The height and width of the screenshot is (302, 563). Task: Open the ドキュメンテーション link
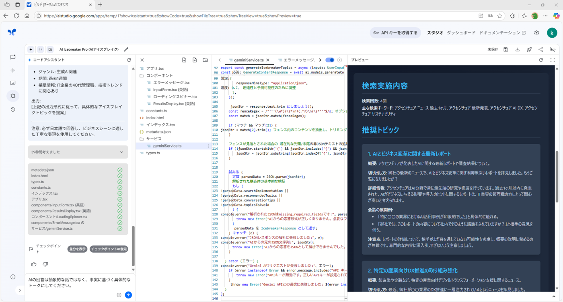[x=502, y=33]
